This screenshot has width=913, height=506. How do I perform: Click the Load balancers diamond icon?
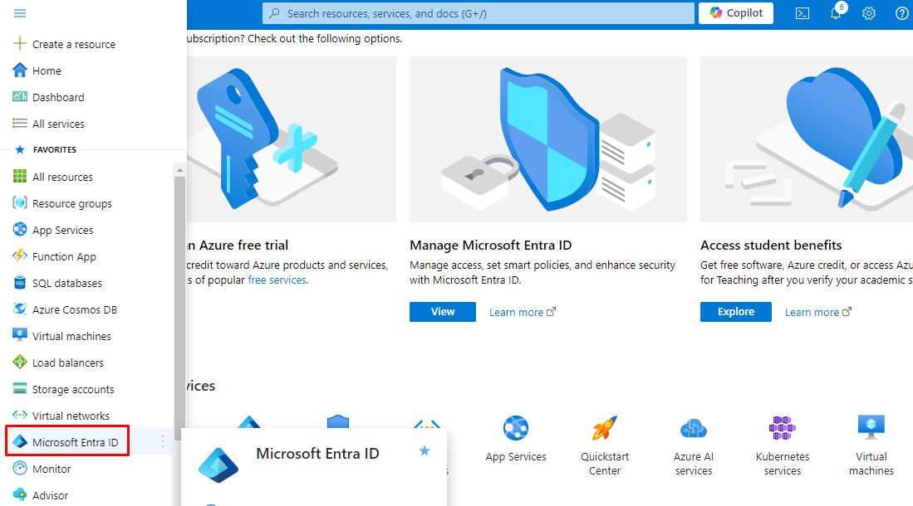click(20, 362)
